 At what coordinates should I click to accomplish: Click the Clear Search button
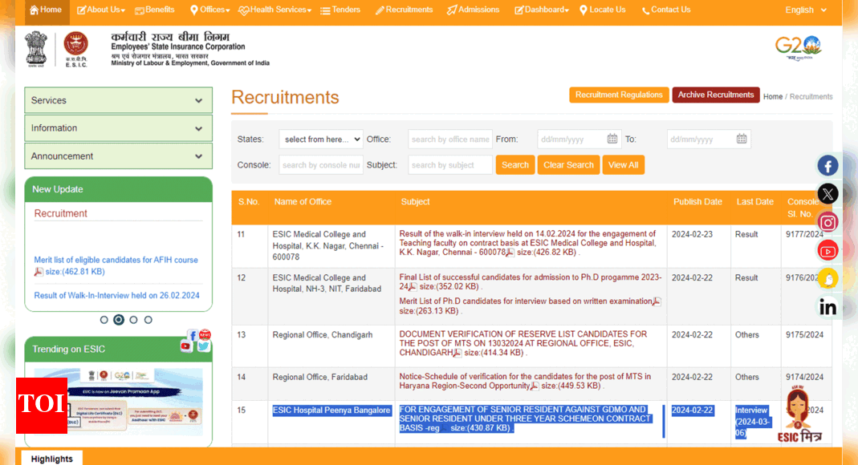click(568, 165)
